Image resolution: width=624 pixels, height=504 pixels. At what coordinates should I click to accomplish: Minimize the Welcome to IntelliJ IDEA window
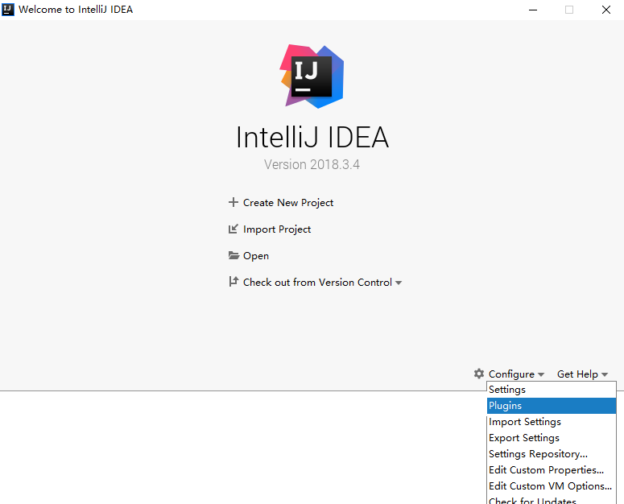pos(533,10)
